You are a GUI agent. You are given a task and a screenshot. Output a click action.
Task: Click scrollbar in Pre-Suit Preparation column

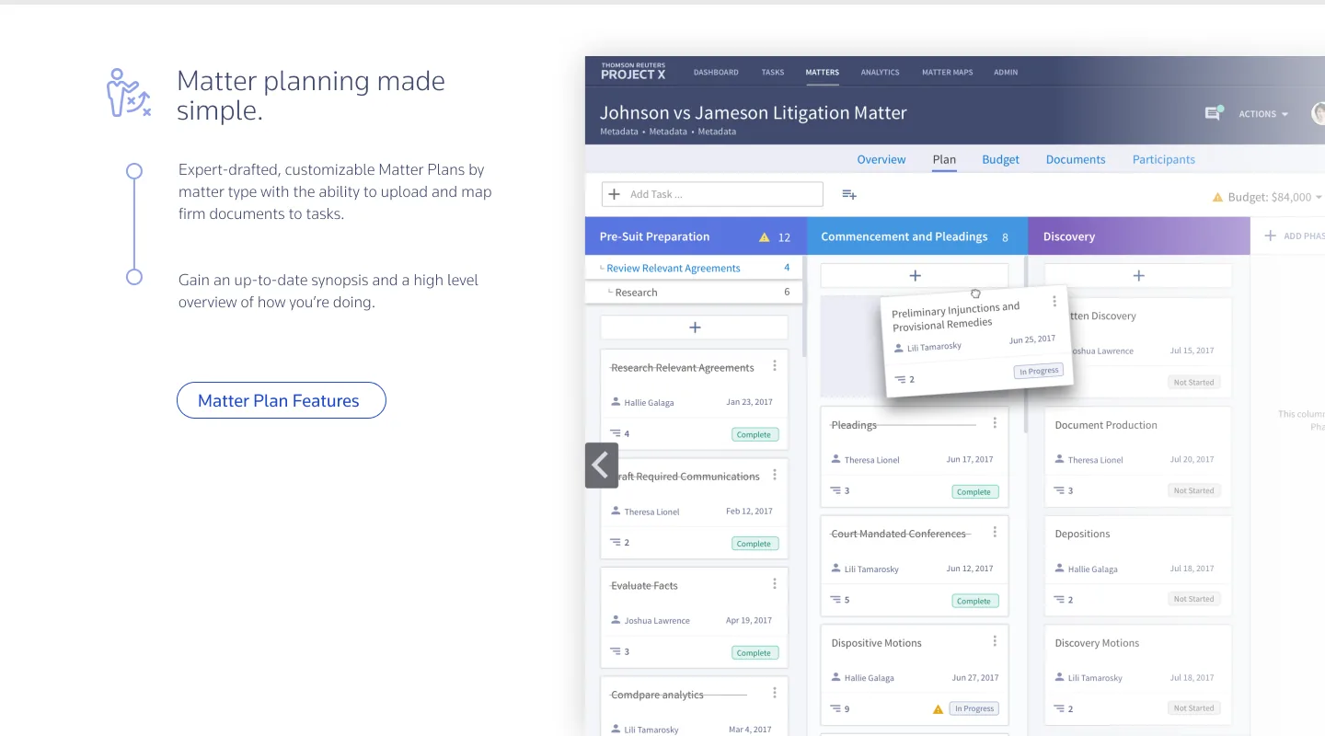click(804, 307)
